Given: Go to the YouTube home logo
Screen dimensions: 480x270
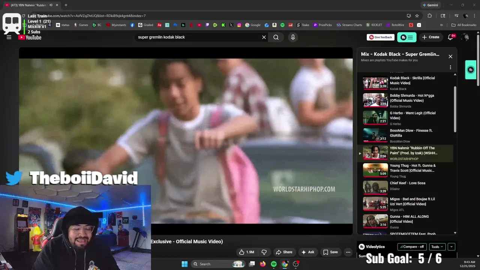Looking at the screenshot, I should (30, 37).
